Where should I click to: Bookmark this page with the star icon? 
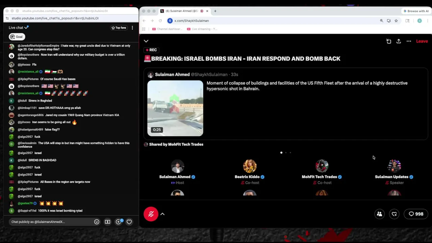(396, 21)
